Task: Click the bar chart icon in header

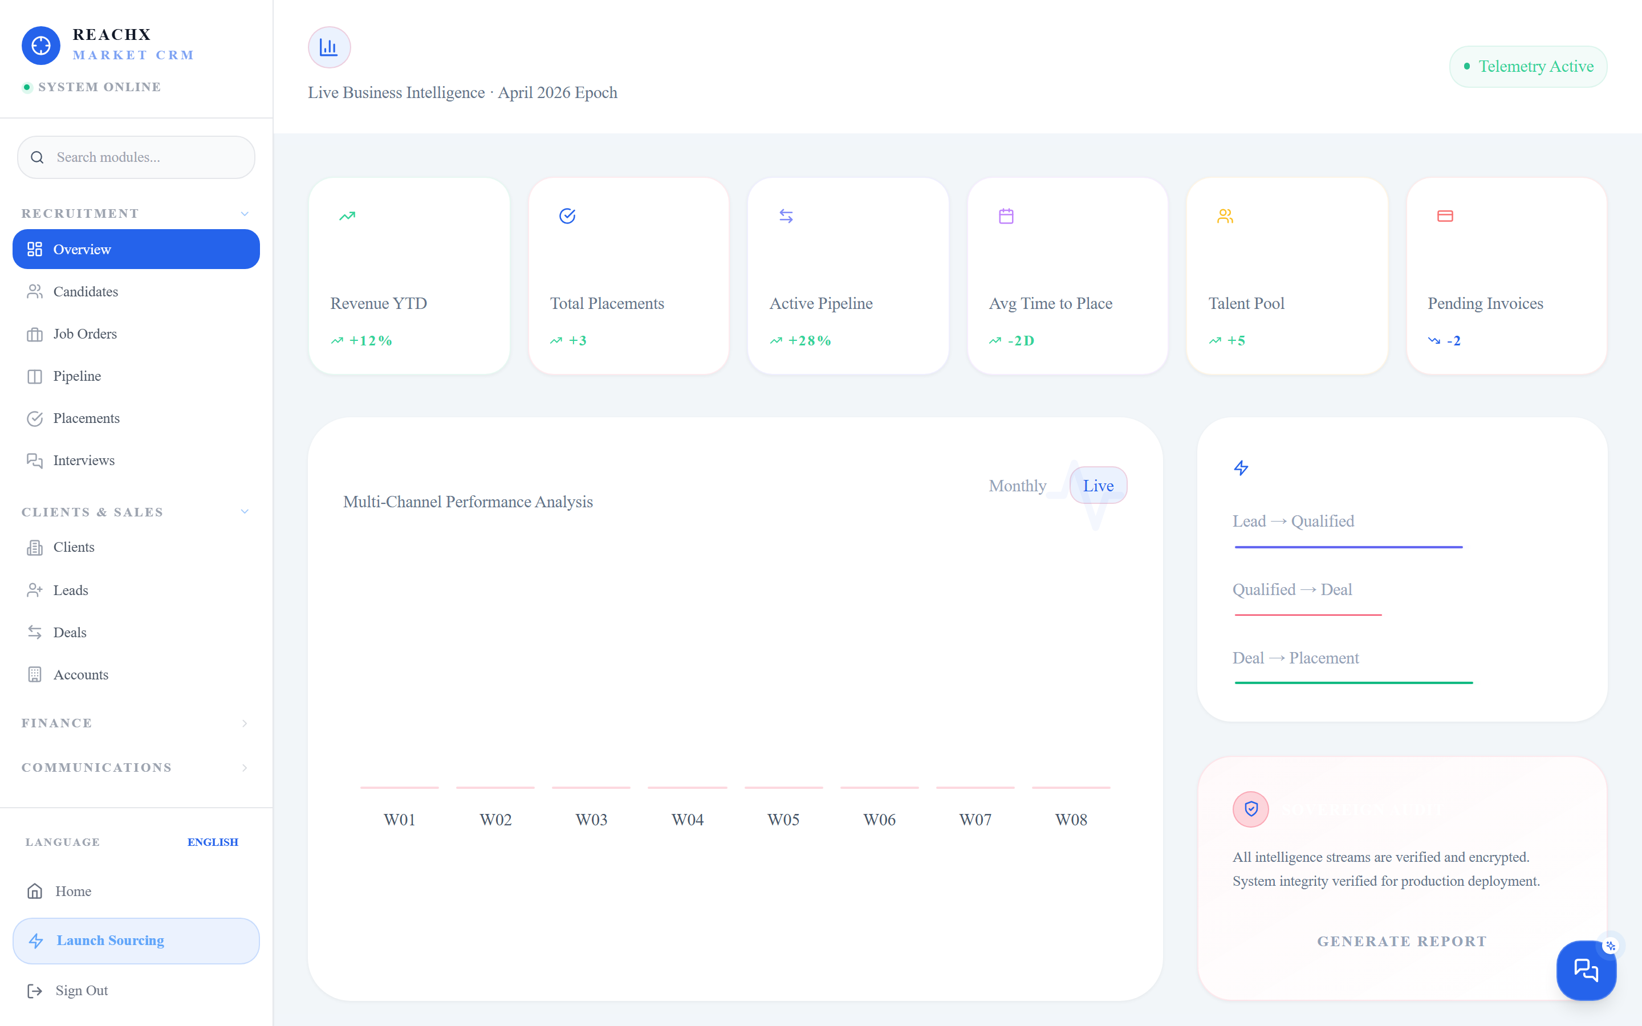Action: (x=329, y=47)
